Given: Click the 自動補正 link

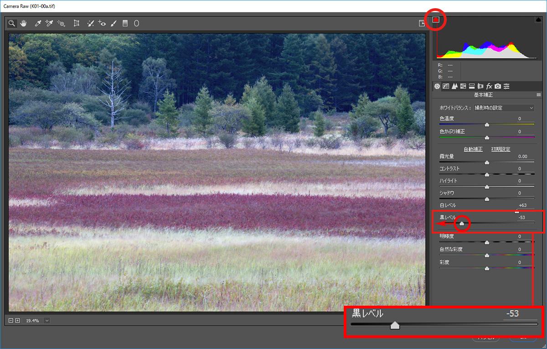Looking at the screenshot, I should pyautogui.click(x=474, y=149).
